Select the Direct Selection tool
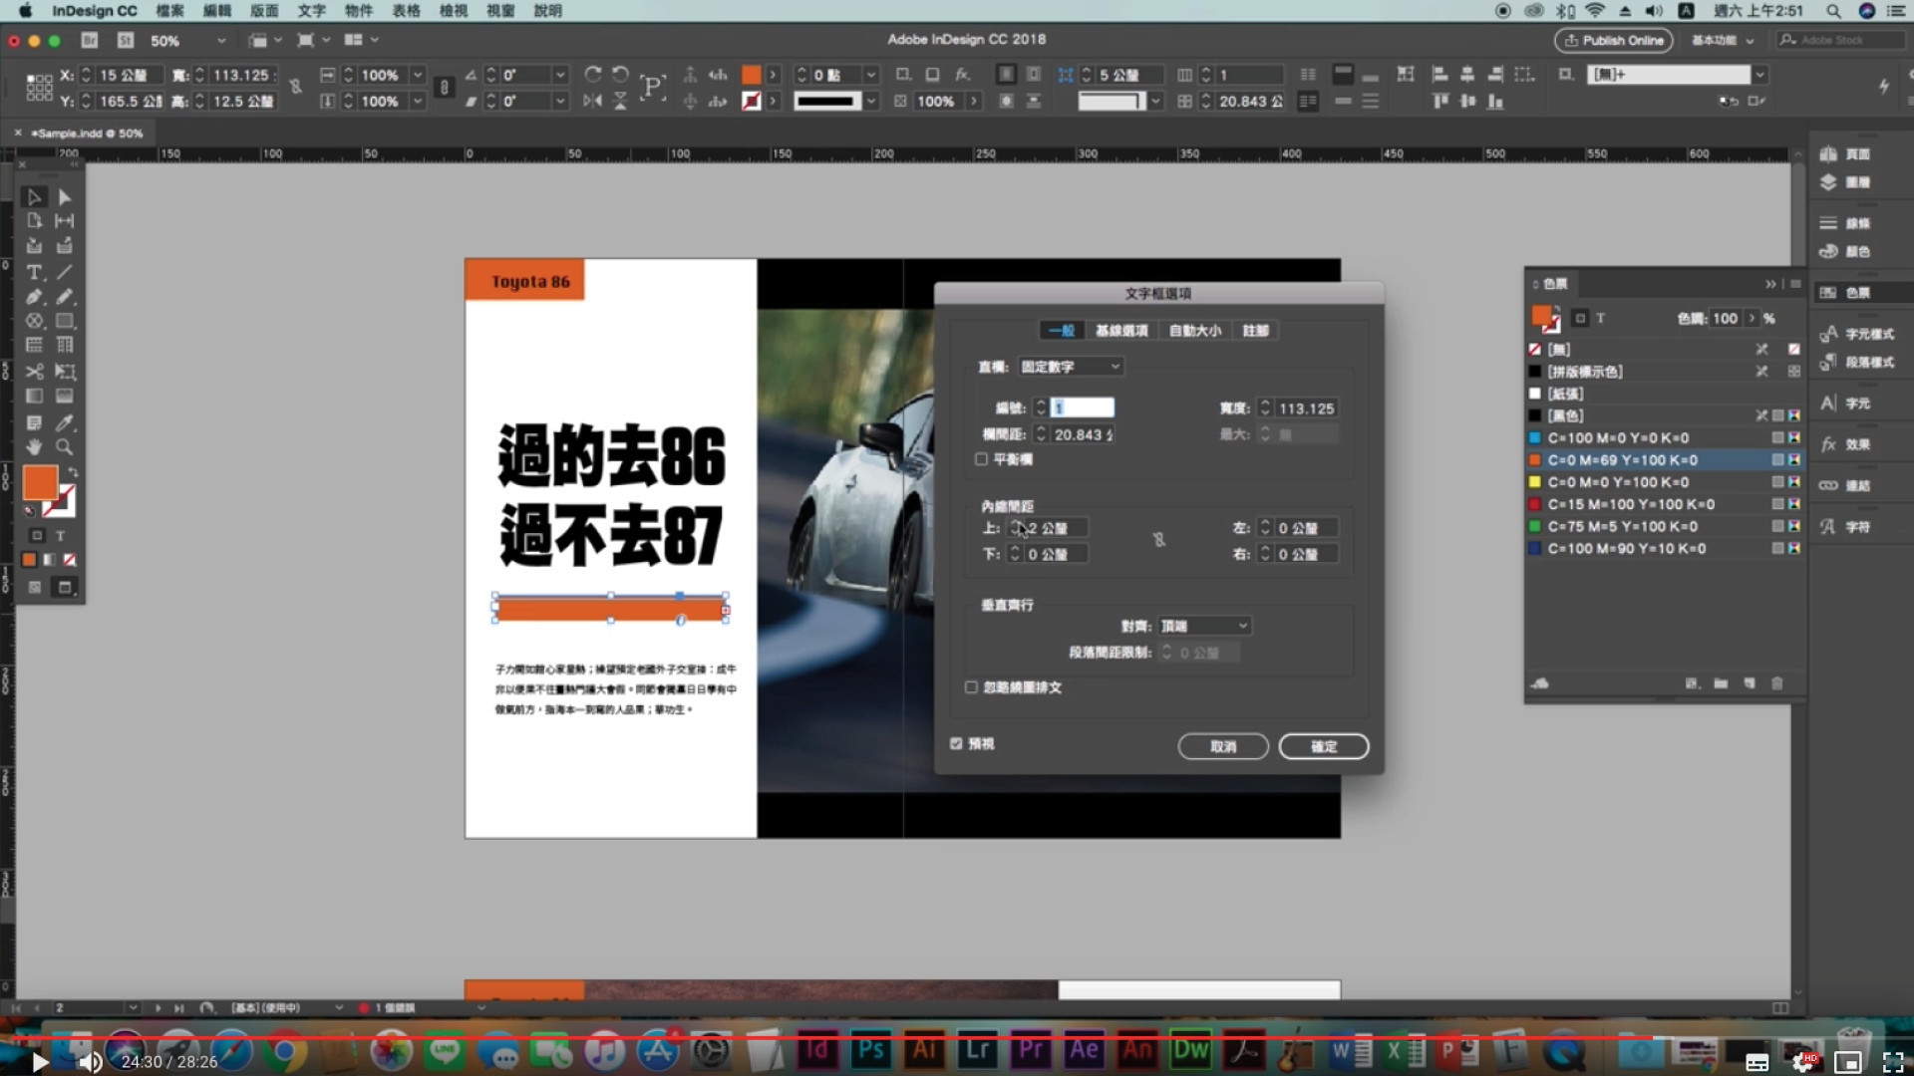Viewport: 1914px width, 1076px height. [x=65, y=197]
